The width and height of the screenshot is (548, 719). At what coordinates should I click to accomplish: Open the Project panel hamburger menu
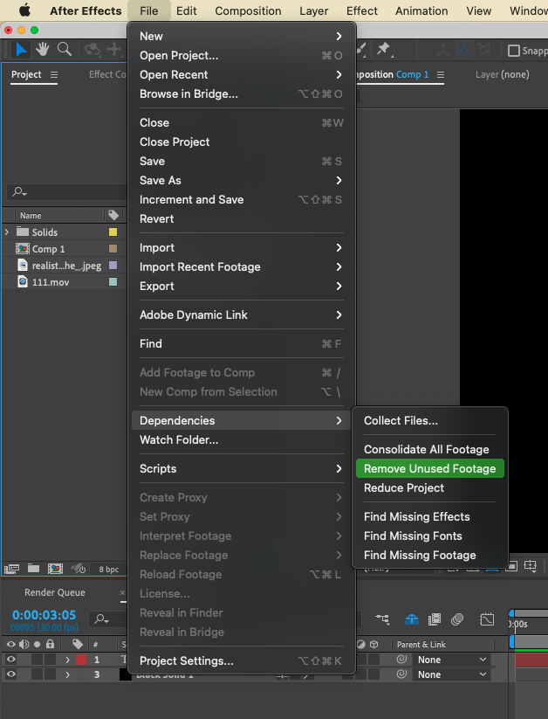(x=54, y=75)
